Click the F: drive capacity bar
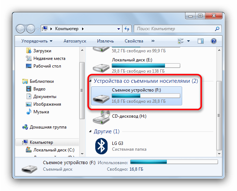The image size is (237, 191). (146, 96)
